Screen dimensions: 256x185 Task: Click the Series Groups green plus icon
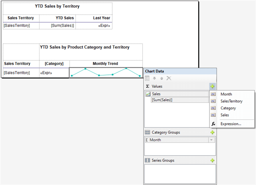click(212, 160)
